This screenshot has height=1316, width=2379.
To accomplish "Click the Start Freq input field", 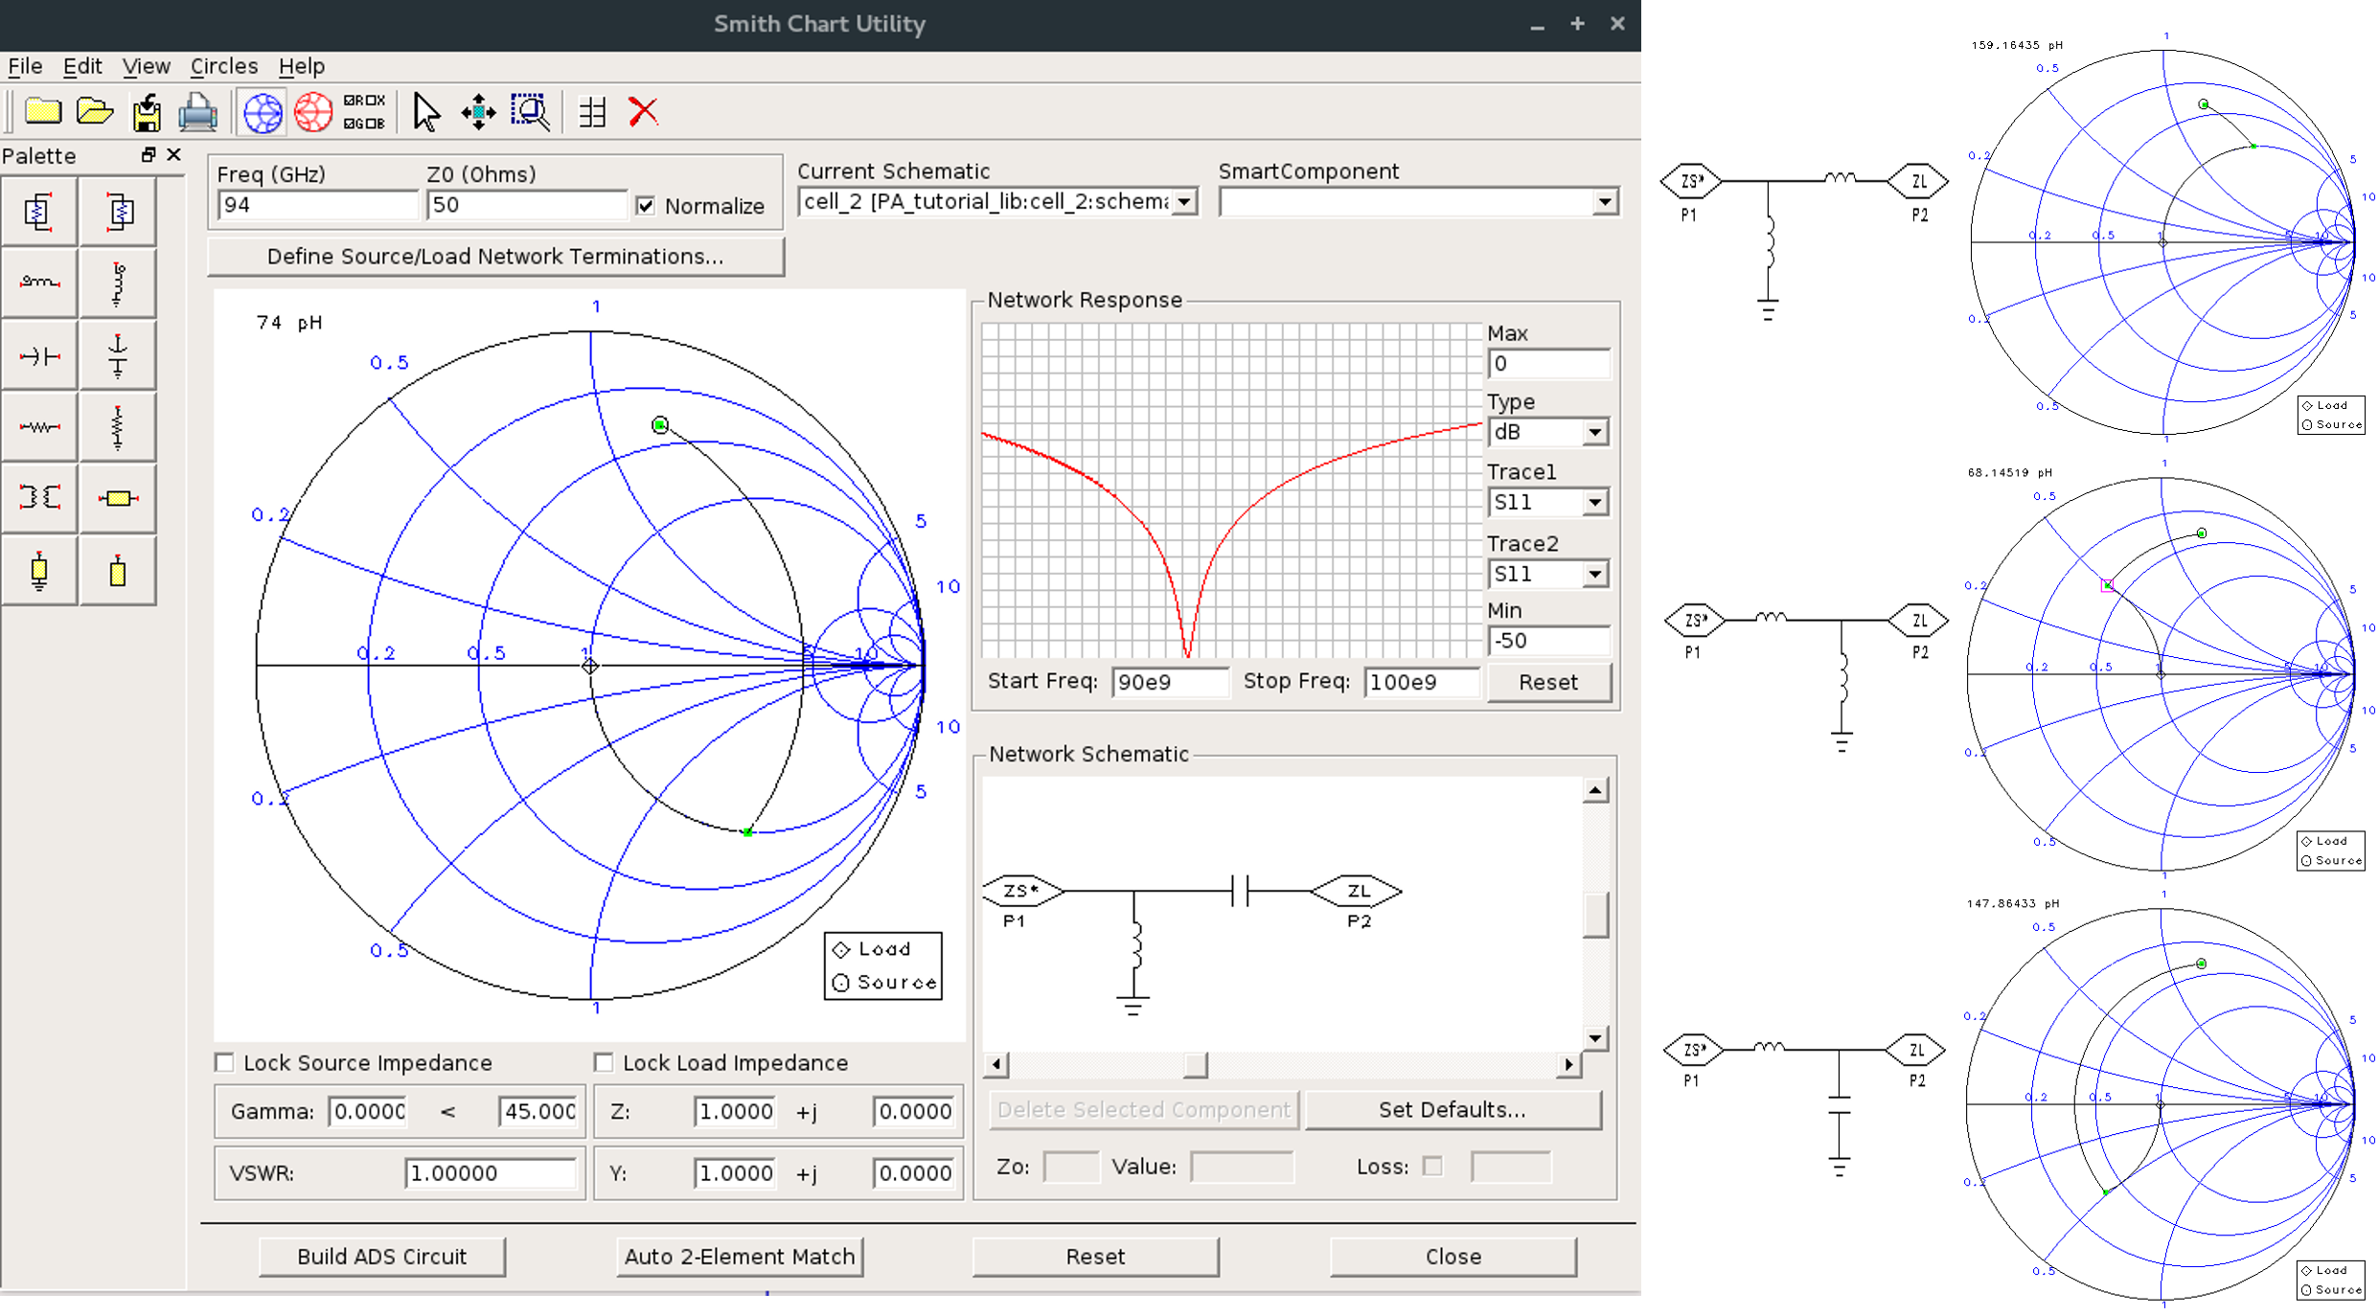I will click(x=1169, y=682).
